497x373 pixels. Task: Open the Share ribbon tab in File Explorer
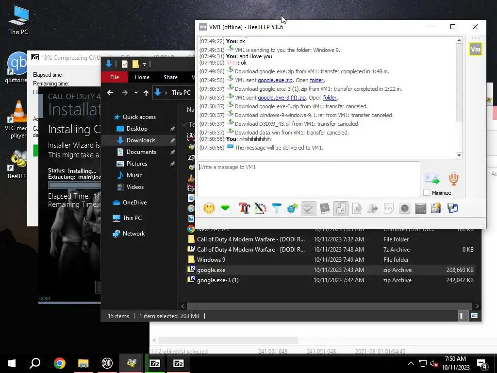(170, 77)
